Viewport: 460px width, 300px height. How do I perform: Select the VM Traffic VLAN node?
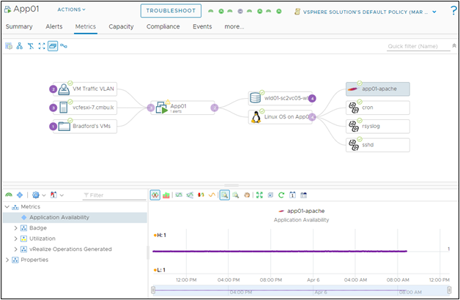pos(85,89)
